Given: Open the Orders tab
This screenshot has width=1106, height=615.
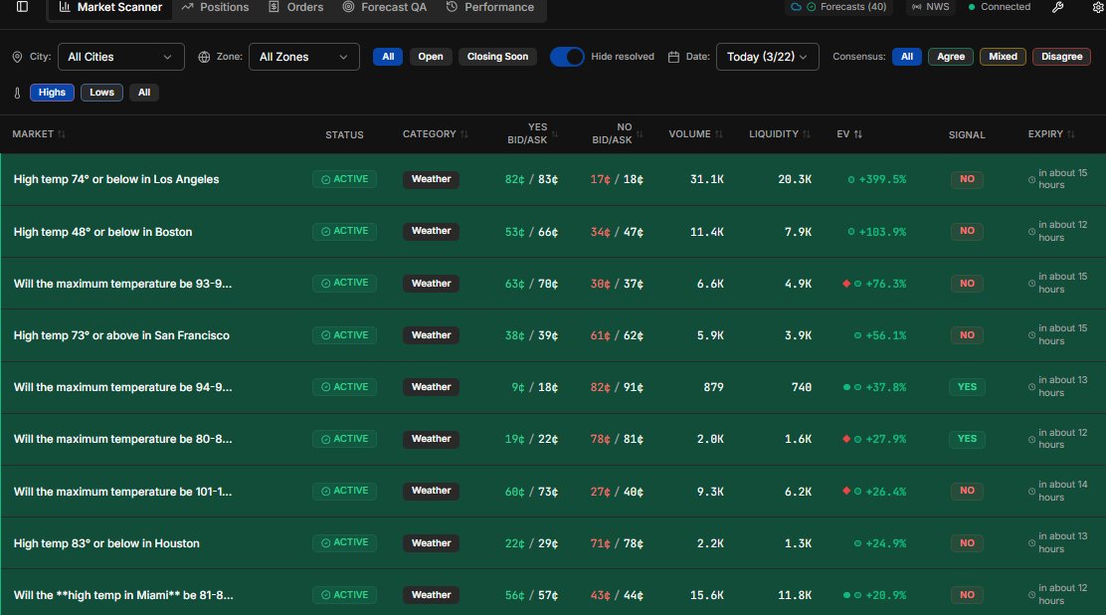Looking at the screenshot, I should (296, 7).
